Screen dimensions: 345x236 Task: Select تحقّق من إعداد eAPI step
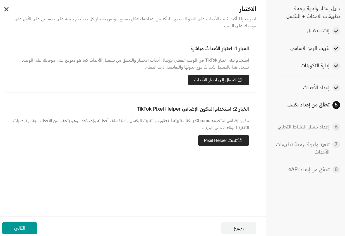(x=309, y=169)
